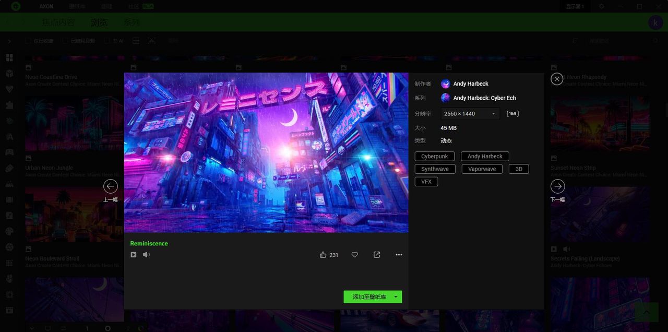
Task: Click the scroll-to-top arrow button
Action: (647, 312)
